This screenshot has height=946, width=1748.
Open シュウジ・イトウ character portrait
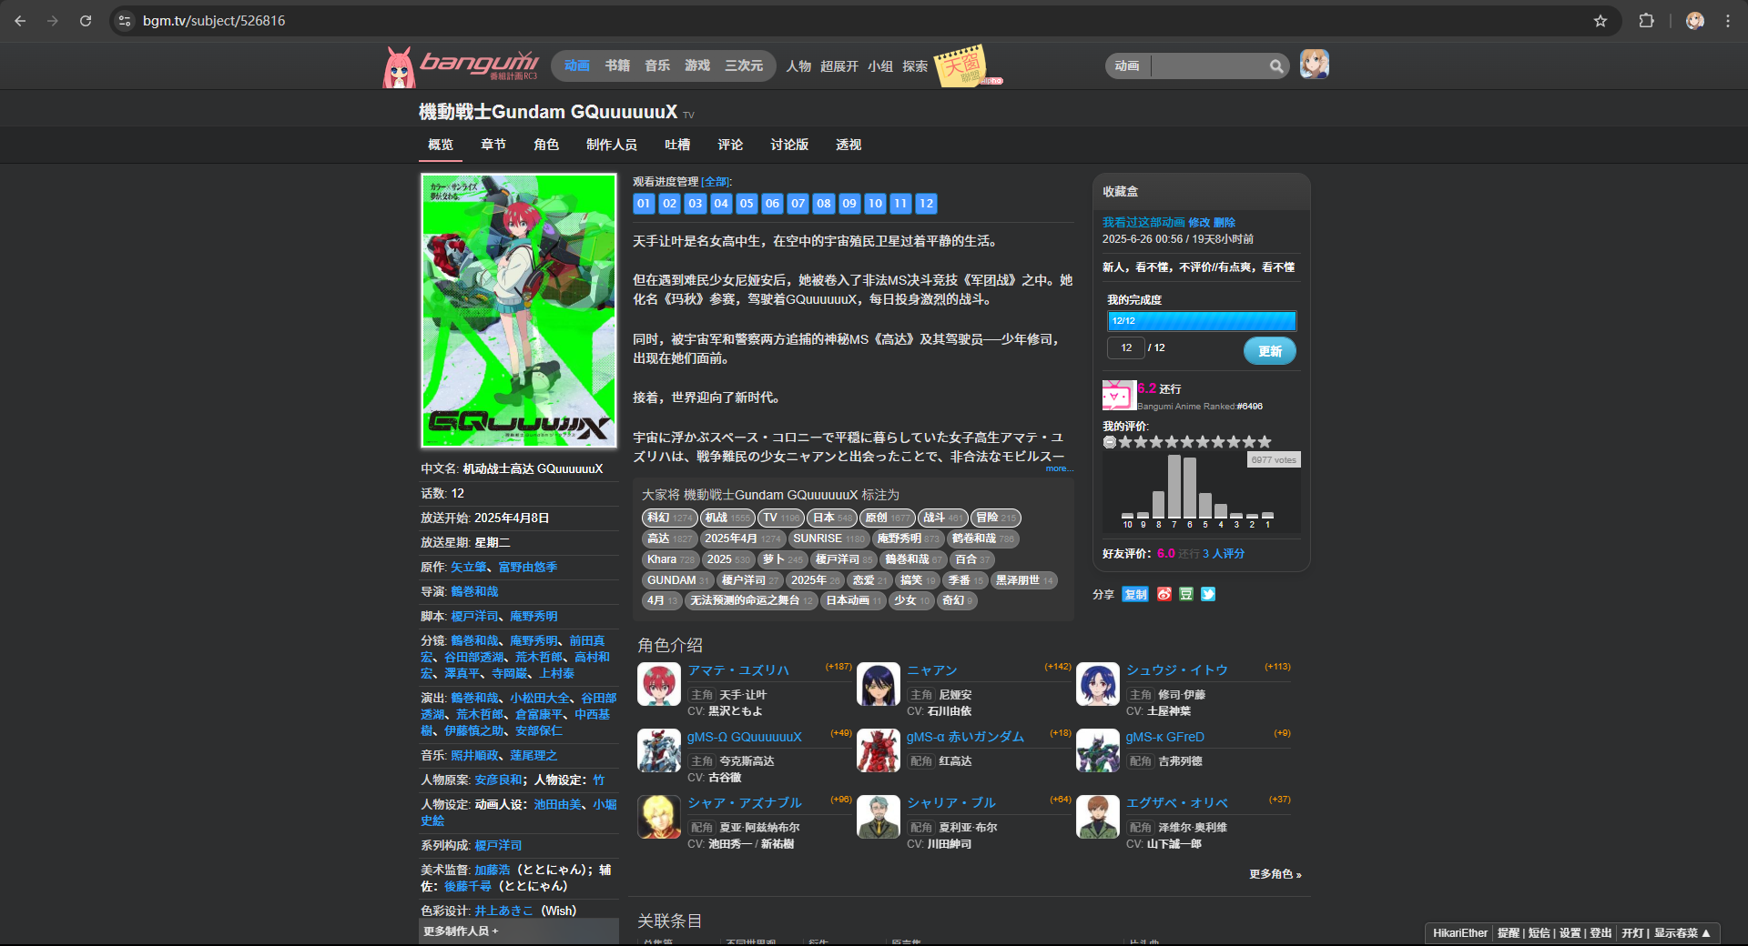point(1098,685)
